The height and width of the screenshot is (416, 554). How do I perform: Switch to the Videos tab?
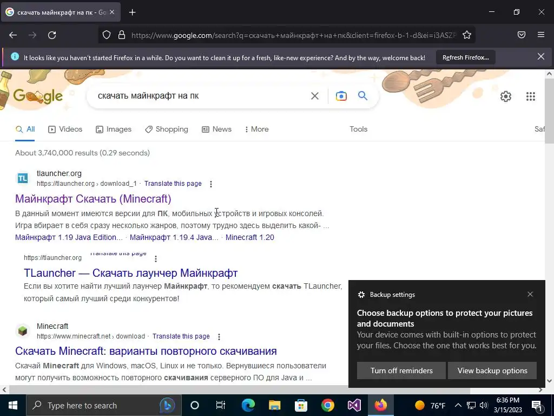coord(65,129)
